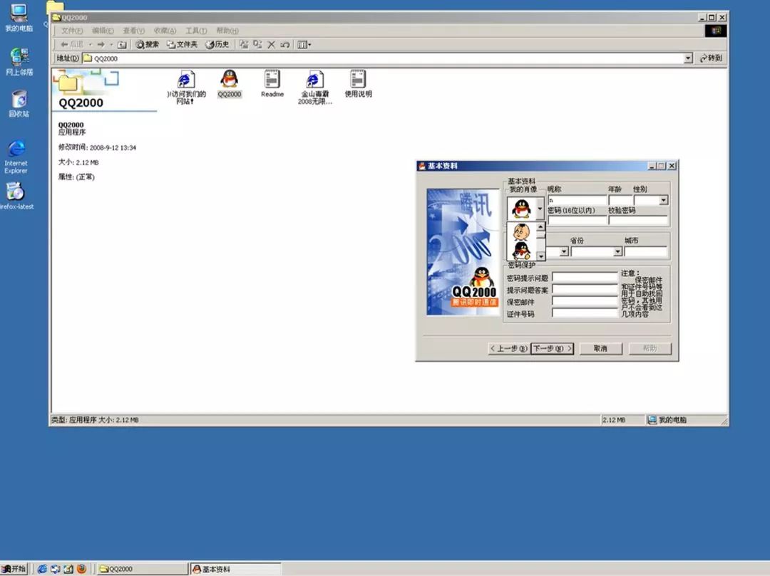
Task: Open the 工具 menu
Action: 196,31
